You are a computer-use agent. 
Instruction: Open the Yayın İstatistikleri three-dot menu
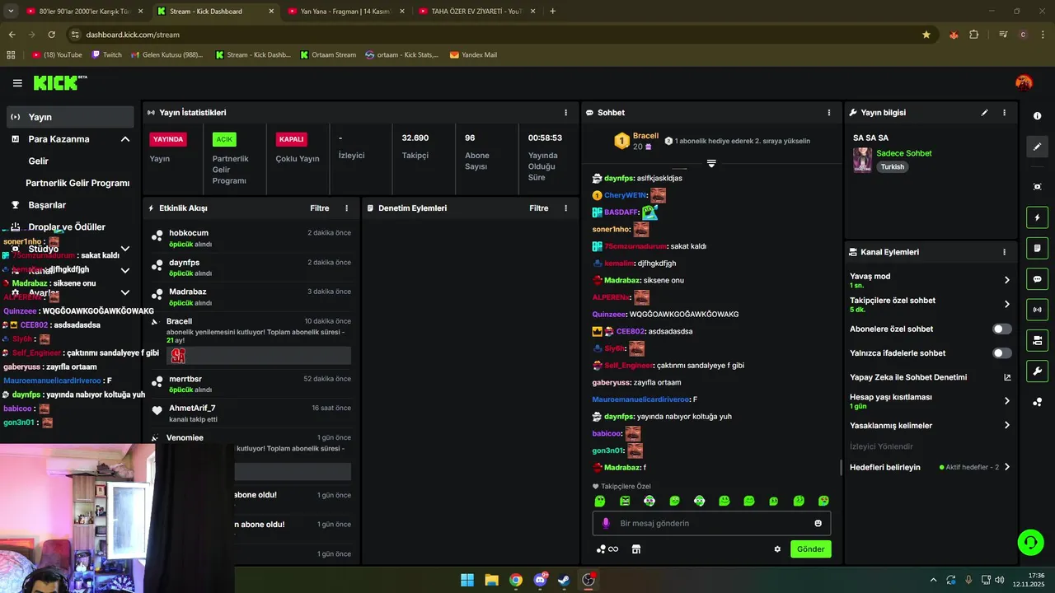(x=565, y=113)
